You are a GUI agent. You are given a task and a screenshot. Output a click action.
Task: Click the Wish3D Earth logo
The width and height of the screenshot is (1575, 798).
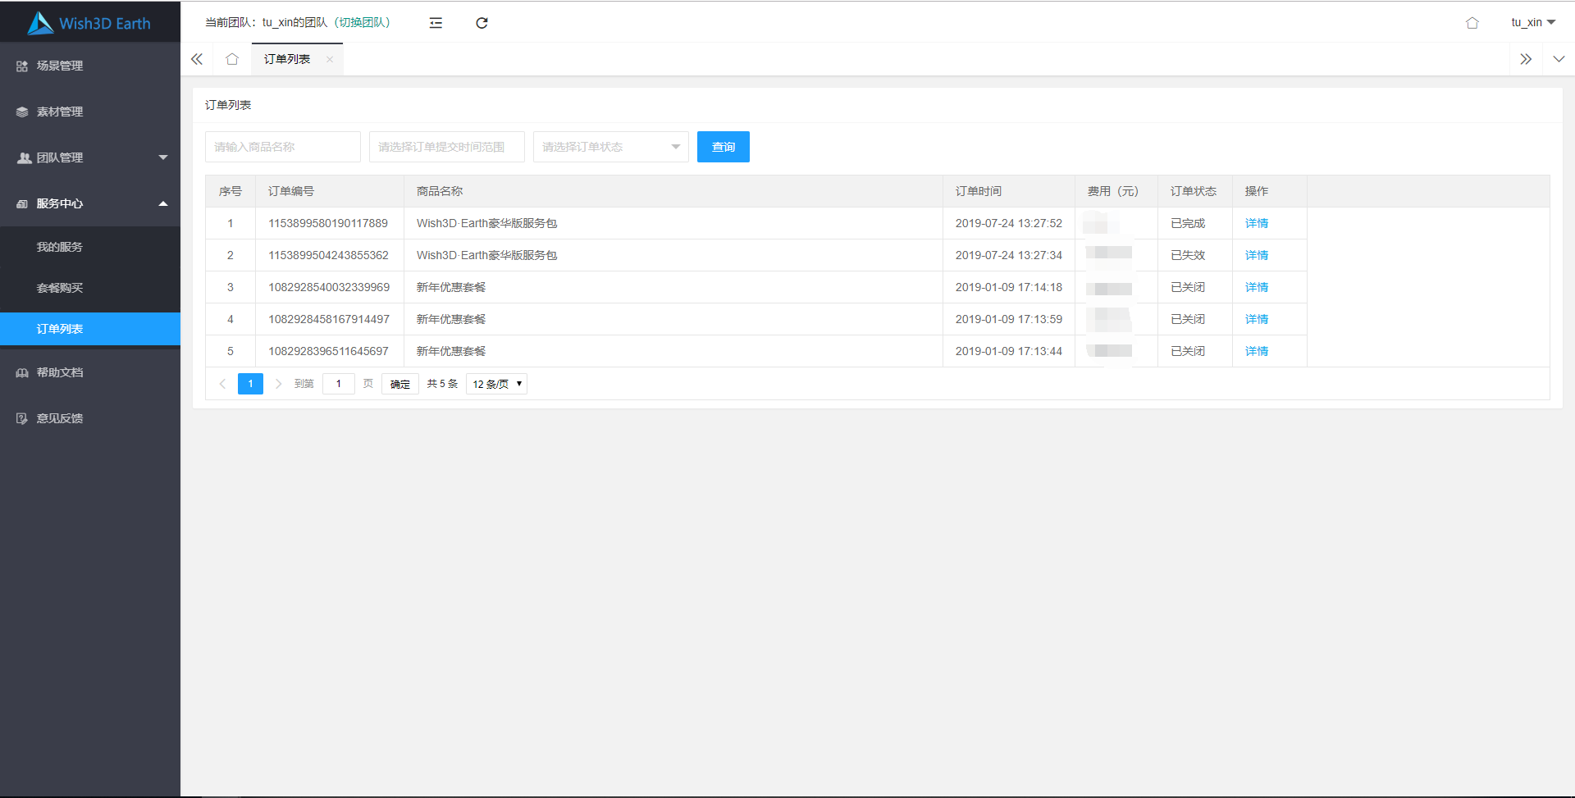(x=89, y=23)
